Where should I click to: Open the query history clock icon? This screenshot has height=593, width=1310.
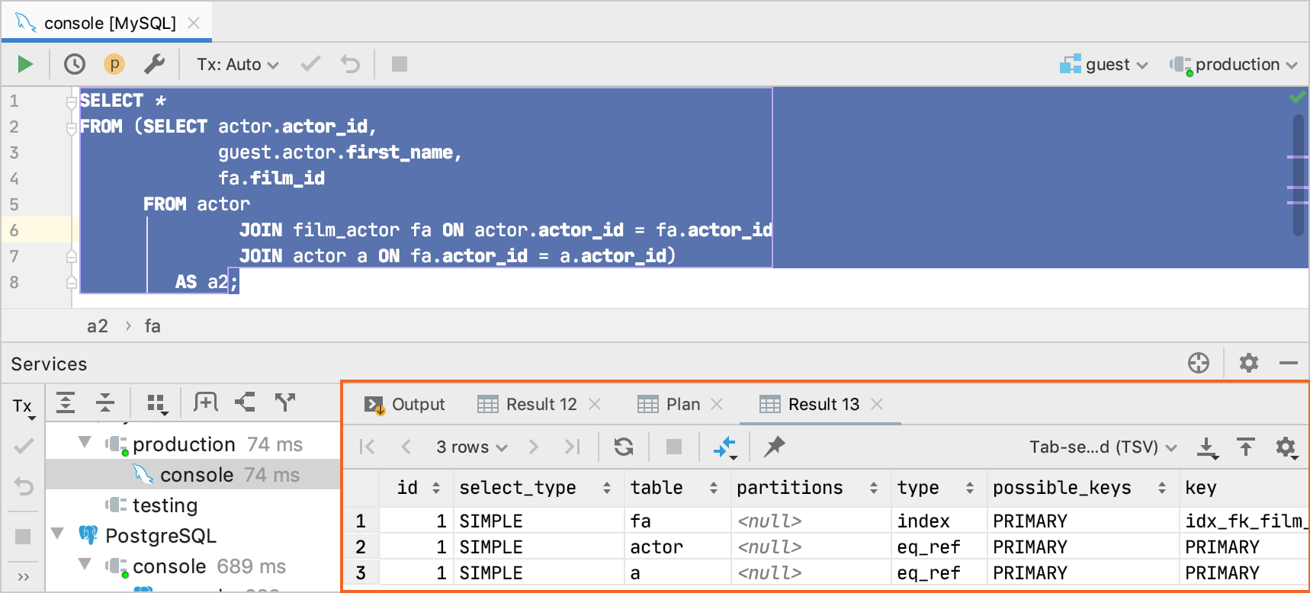coord(74,64)
